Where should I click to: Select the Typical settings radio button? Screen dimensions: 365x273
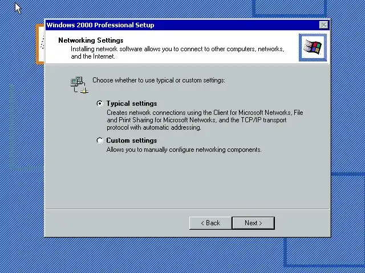[x=100, y=104]
